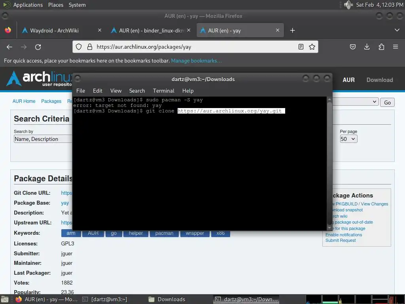Image resolution: width=405 pixels, height=304 pixels.
Task: Open the Applications menu
Action: pyautogui.click(x=28, y=5)
